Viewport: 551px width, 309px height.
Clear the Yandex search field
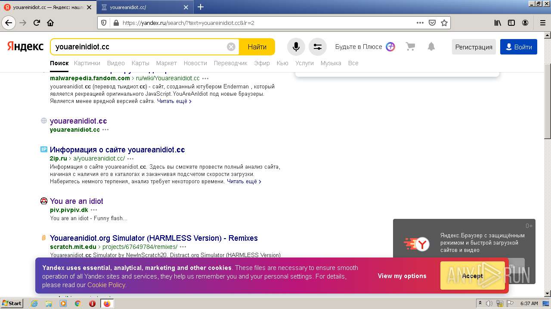click(x=231, y=47)
